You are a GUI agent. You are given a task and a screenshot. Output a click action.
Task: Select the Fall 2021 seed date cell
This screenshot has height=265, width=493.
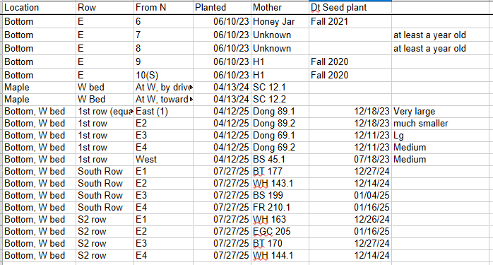point(350,22)
